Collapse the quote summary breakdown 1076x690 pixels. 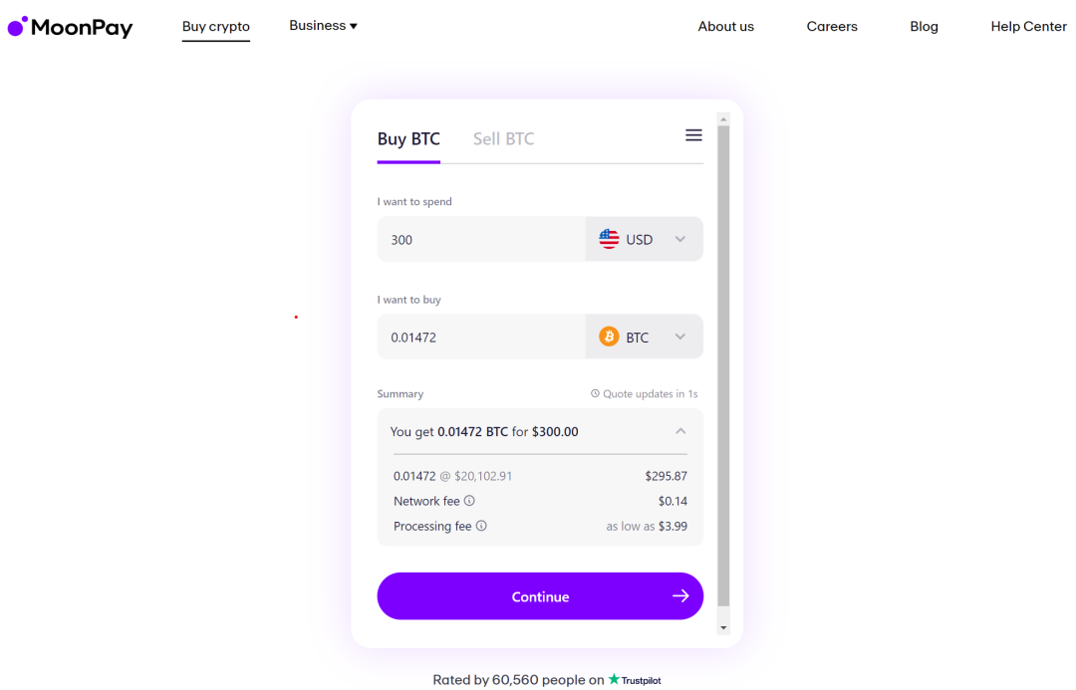[681, 431]
